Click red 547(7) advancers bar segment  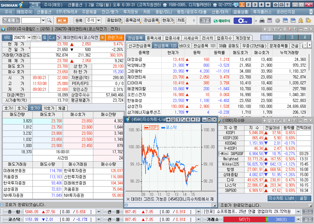[x=244, y=219]
